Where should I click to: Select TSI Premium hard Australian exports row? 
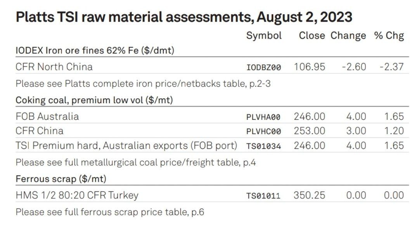(212, 145)
